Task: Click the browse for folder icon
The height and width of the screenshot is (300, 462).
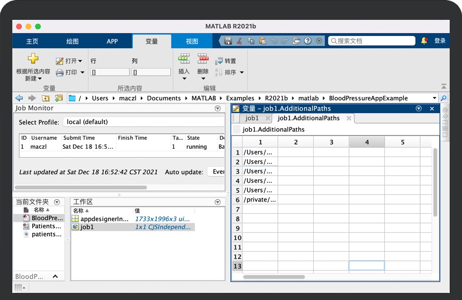Action: click(x=59, y=98)
